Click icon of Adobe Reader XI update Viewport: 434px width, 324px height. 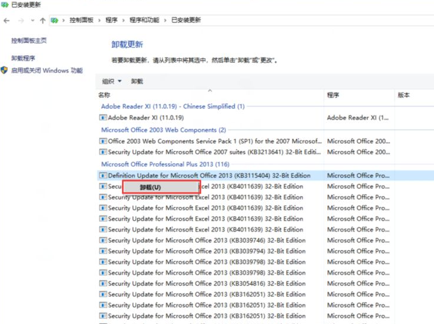[103, 118]
